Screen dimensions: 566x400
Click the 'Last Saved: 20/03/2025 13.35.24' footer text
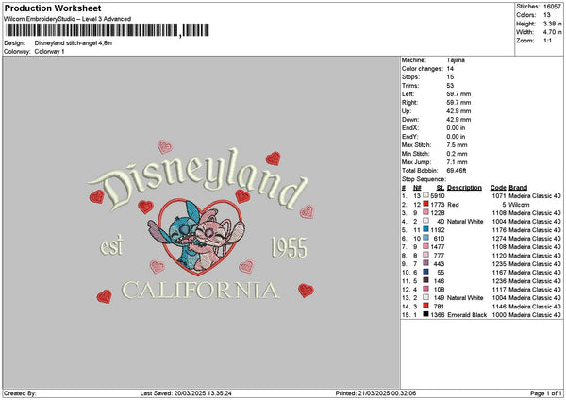click(x=186, y=393)
